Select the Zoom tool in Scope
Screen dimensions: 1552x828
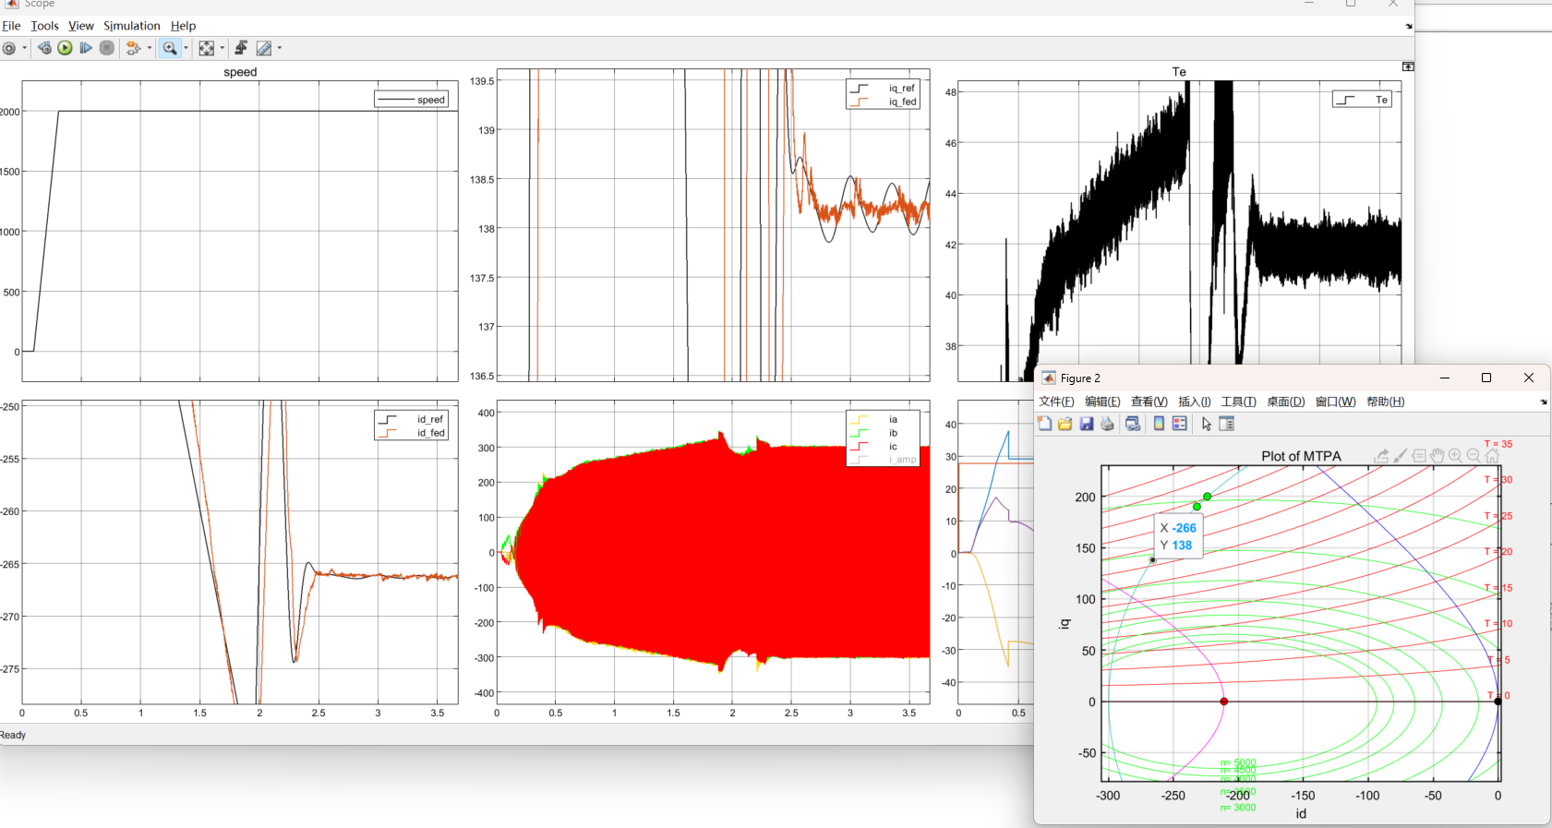tap(170, 48)
